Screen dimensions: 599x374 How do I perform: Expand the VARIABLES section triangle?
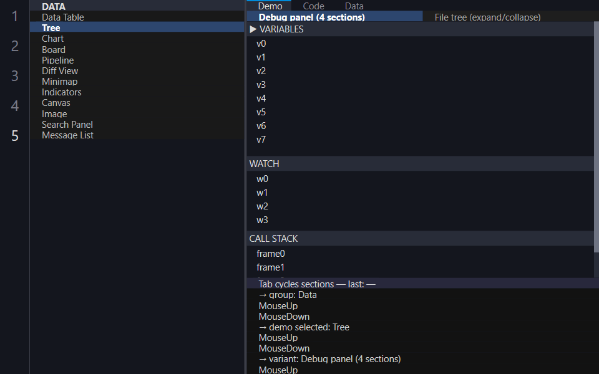click(253, 29)
